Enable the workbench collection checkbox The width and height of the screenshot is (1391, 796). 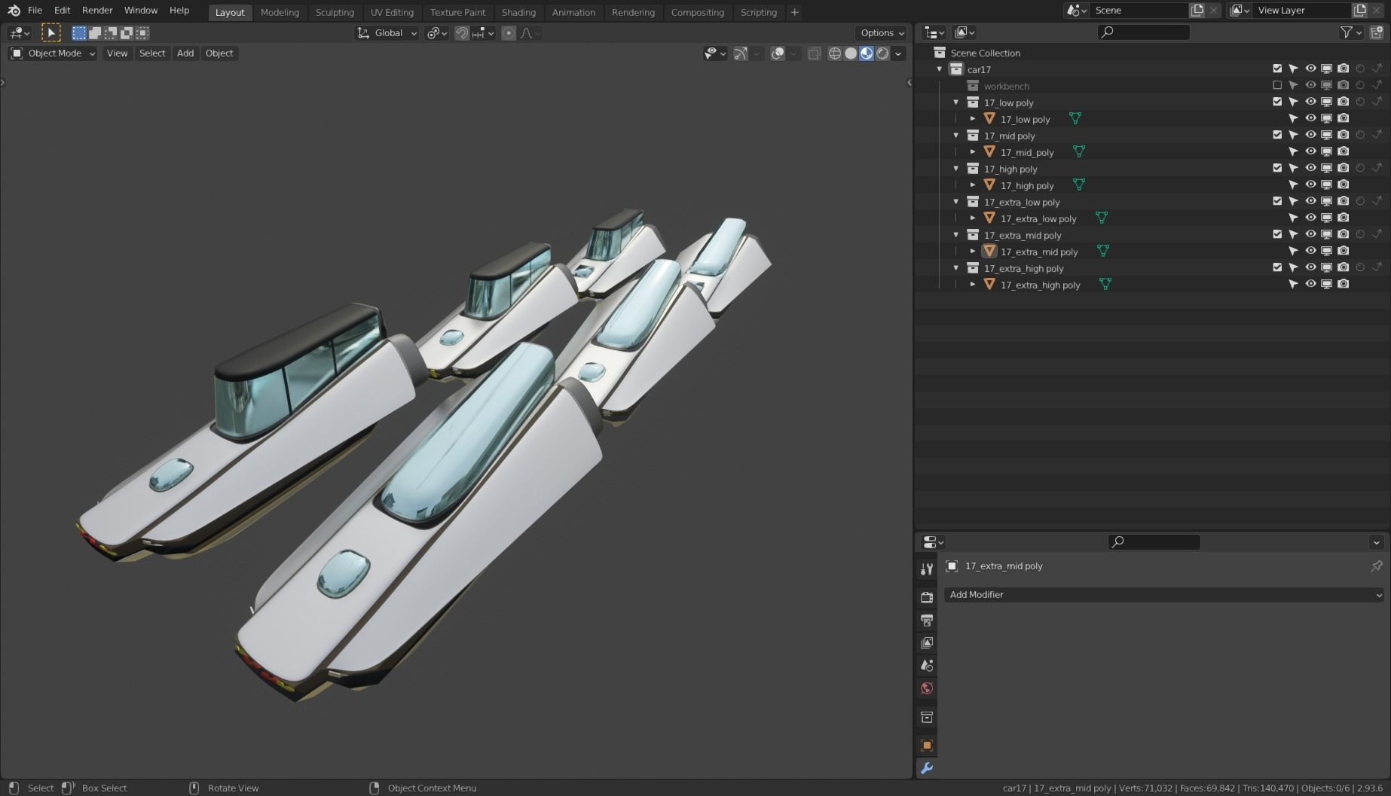click(1277, 85)
